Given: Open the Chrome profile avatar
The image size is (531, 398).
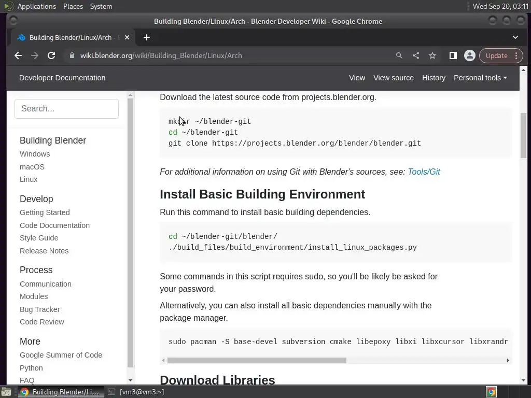Looking at the screenshot, I should 470,55.
